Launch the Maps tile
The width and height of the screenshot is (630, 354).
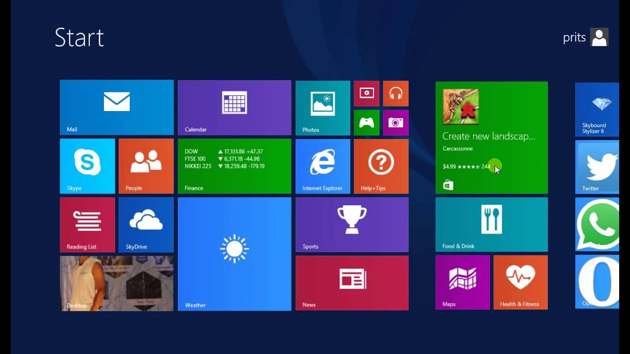463,282
